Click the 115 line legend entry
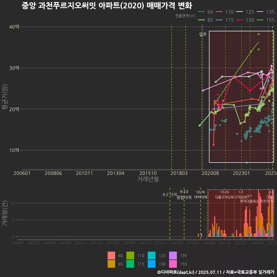 coord(225,20)
